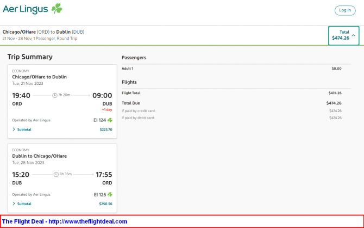Click the 15:20 departure time
Viewport: 364px width, 228px height.
(x=21, y=175)
